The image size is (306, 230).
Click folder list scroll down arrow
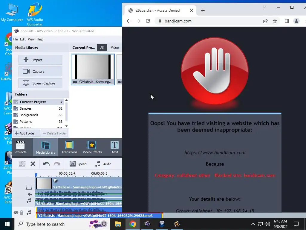tap(67, 126)
